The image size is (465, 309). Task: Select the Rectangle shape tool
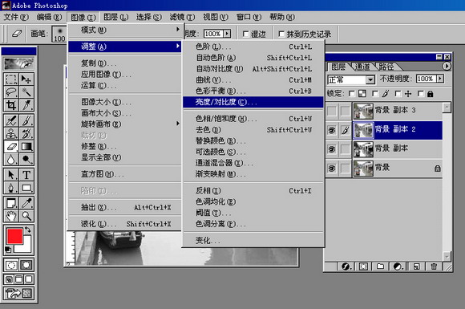pos(26,188)
